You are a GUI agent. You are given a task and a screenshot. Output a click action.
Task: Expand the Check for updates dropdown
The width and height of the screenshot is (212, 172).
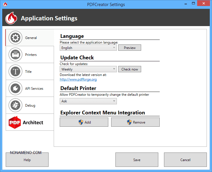(88, 69)
